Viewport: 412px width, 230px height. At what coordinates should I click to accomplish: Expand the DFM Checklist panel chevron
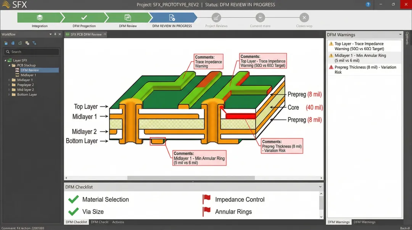point(320,187)
